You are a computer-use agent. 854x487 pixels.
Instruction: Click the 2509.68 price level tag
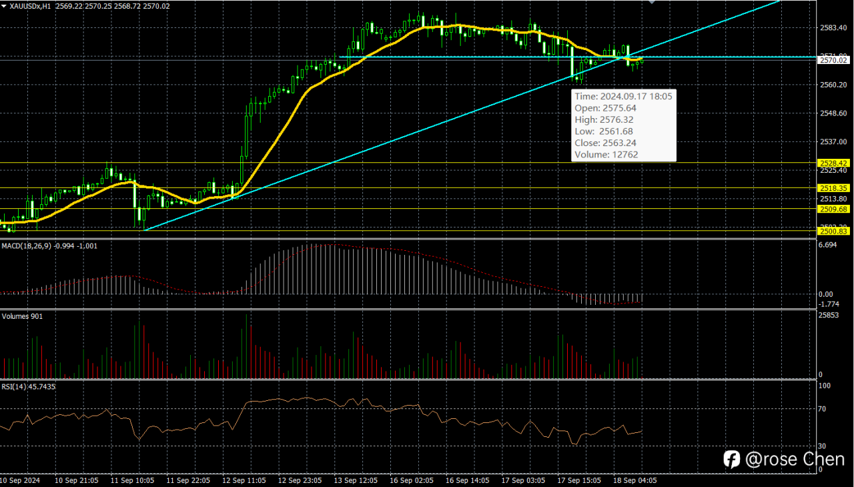[833, 209]
